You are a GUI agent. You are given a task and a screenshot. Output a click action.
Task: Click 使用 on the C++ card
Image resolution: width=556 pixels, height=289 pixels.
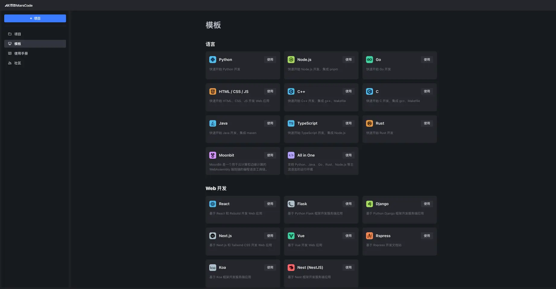349,91
